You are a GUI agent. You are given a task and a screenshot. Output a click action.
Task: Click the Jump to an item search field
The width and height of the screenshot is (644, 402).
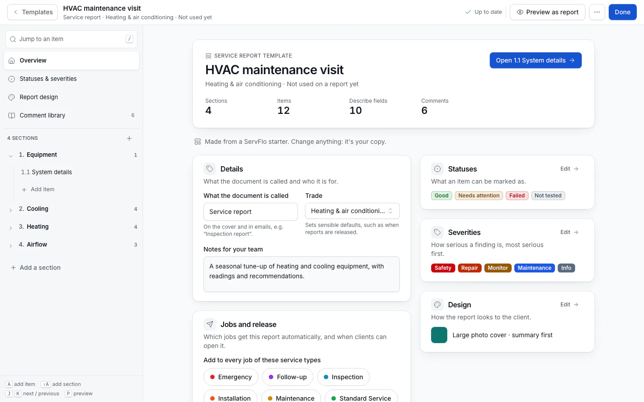[71, 39]
